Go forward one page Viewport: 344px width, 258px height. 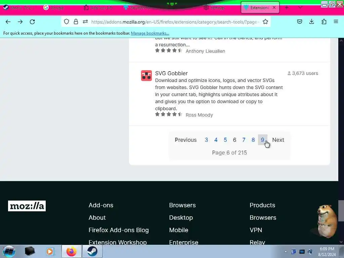(x=20, y=22)
